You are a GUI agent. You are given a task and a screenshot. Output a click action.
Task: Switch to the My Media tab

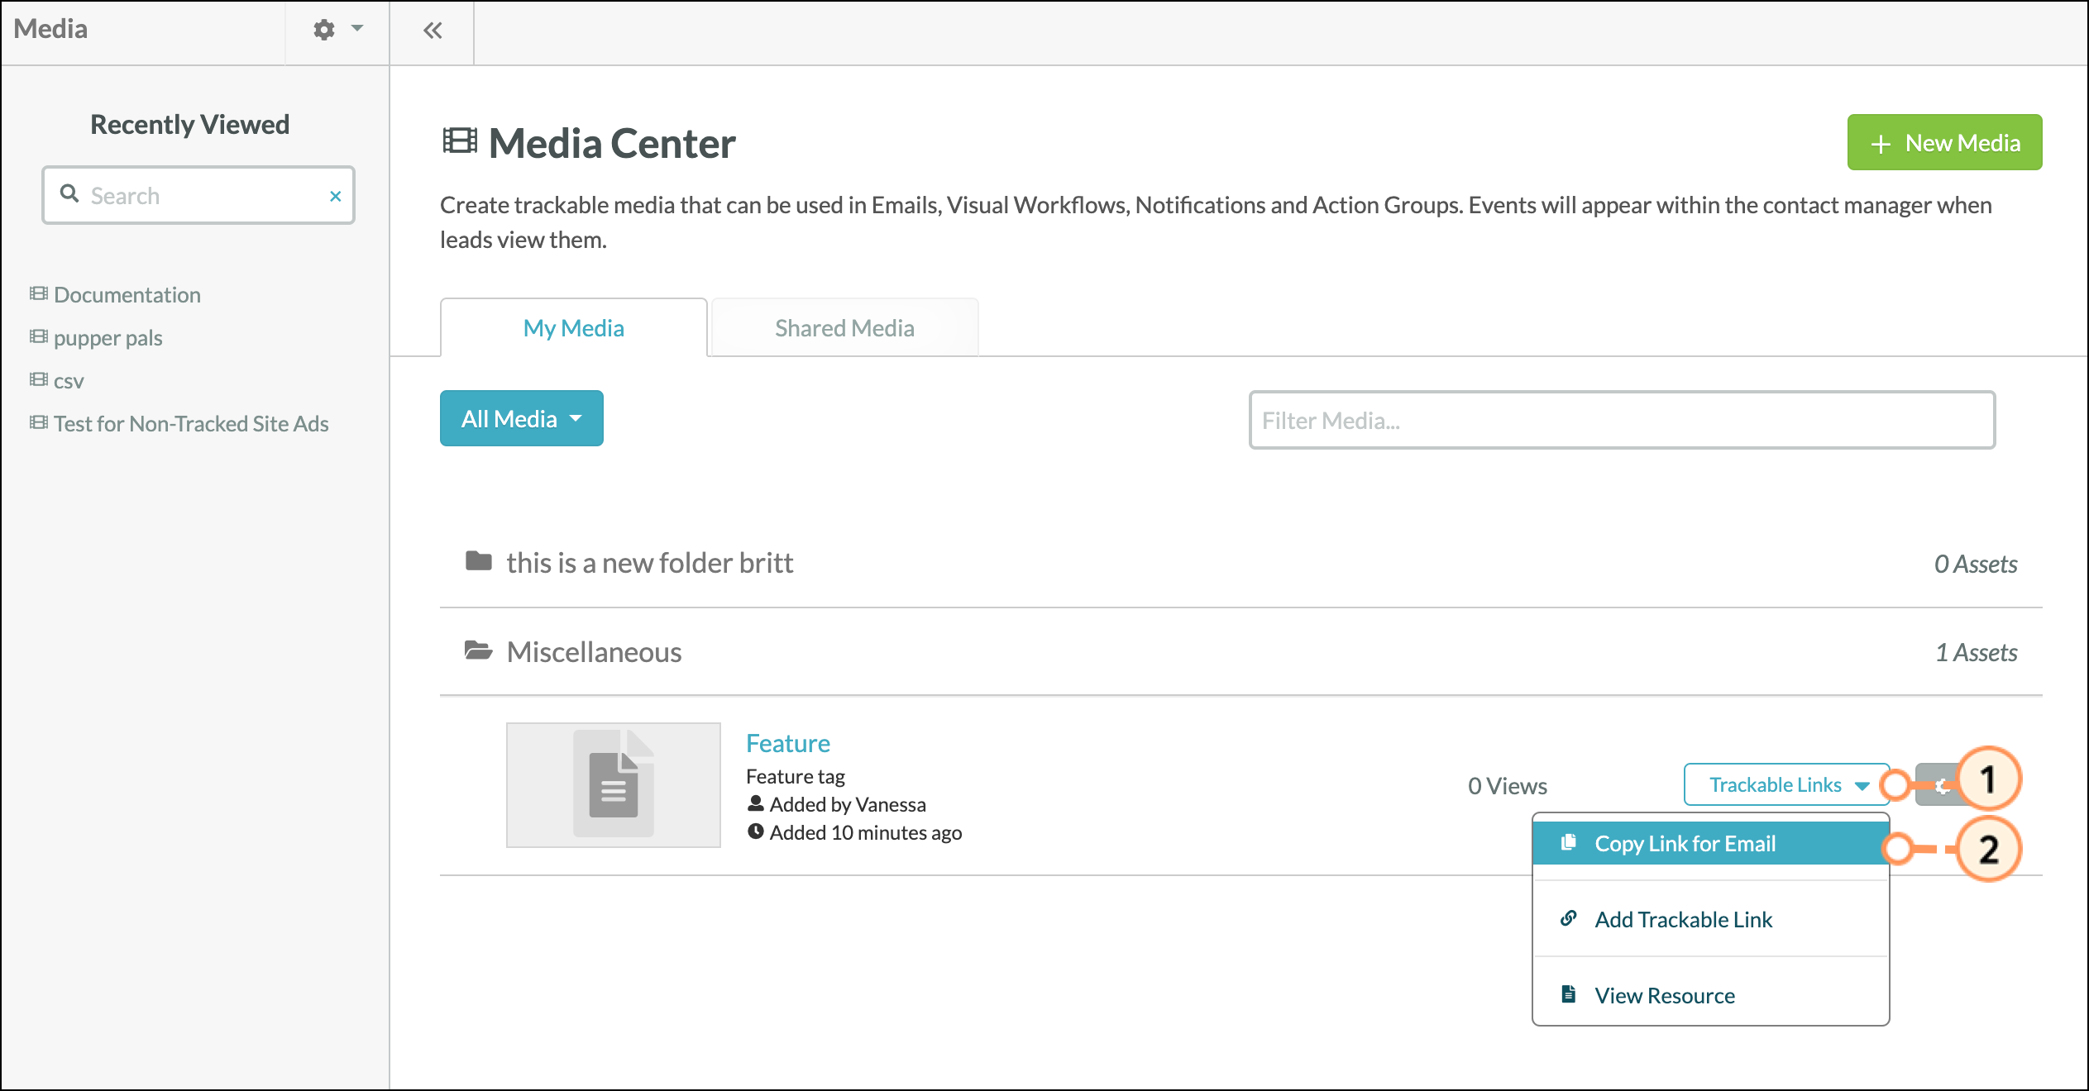[x=573, y=327]
